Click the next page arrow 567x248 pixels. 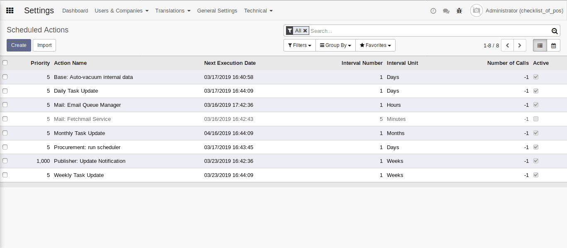(520, 45)
